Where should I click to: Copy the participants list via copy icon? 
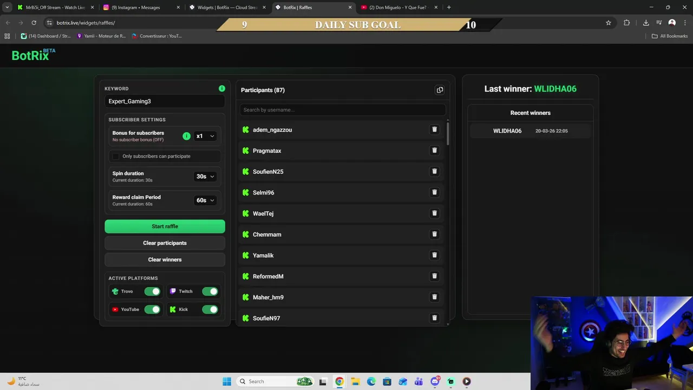coord(440,90)
